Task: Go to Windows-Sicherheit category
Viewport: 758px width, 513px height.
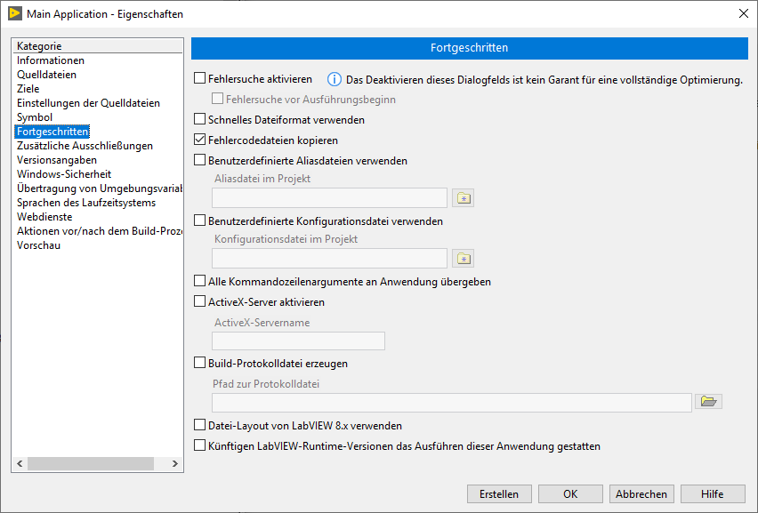Action: 64,174
